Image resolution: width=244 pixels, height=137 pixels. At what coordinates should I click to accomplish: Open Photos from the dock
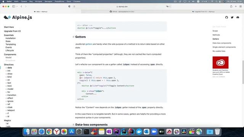[64, 132]
